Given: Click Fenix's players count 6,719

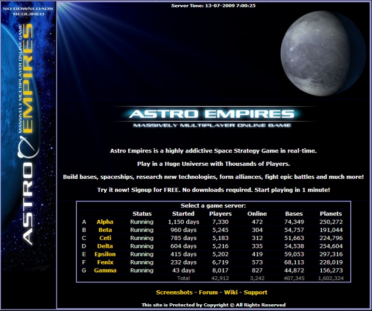Looking at the screenshot, I should (x=221, y=262).
